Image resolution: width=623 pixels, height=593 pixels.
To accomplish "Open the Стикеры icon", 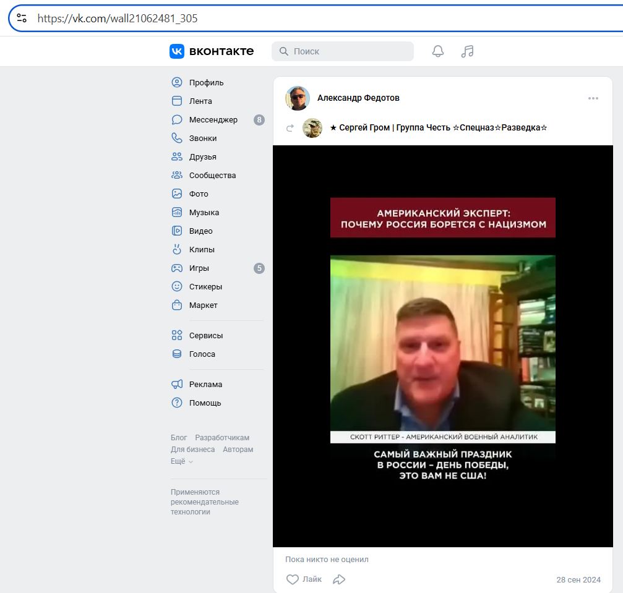I will [x=178, y=286].
